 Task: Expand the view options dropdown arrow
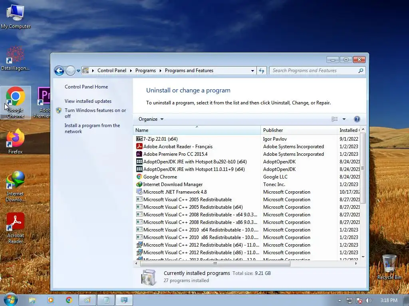344,119
